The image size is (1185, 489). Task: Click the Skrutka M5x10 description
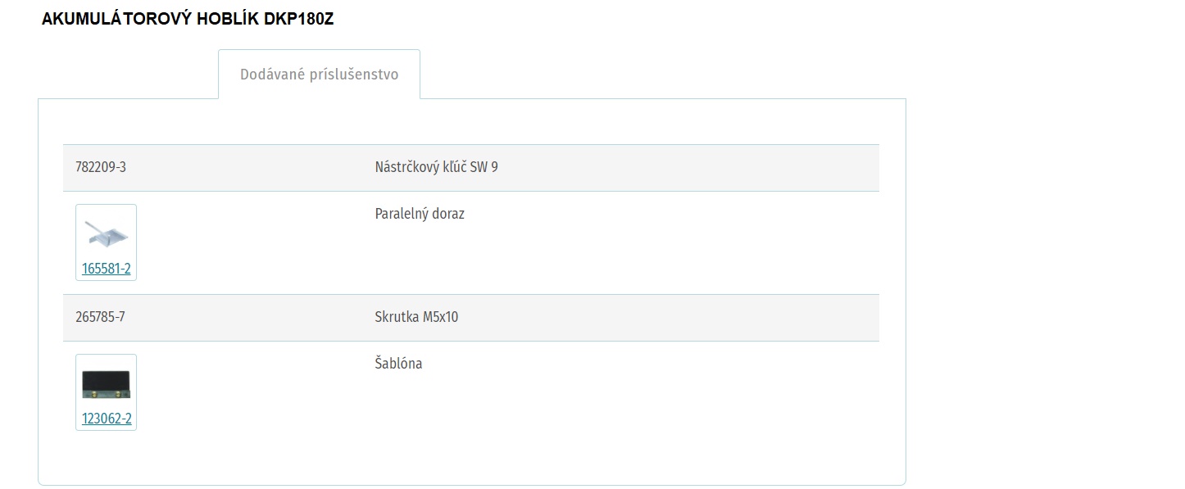pos(416,317)
